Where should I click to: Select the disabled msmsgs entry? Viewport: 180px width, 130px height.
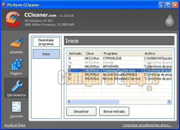point(119,62)
